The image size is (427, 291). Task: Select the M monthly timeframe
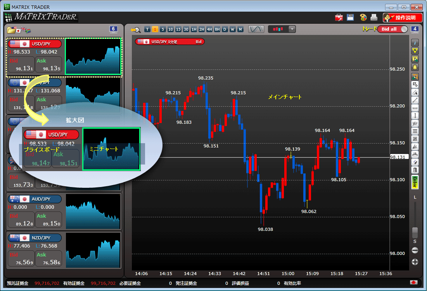tap(240, 29)
